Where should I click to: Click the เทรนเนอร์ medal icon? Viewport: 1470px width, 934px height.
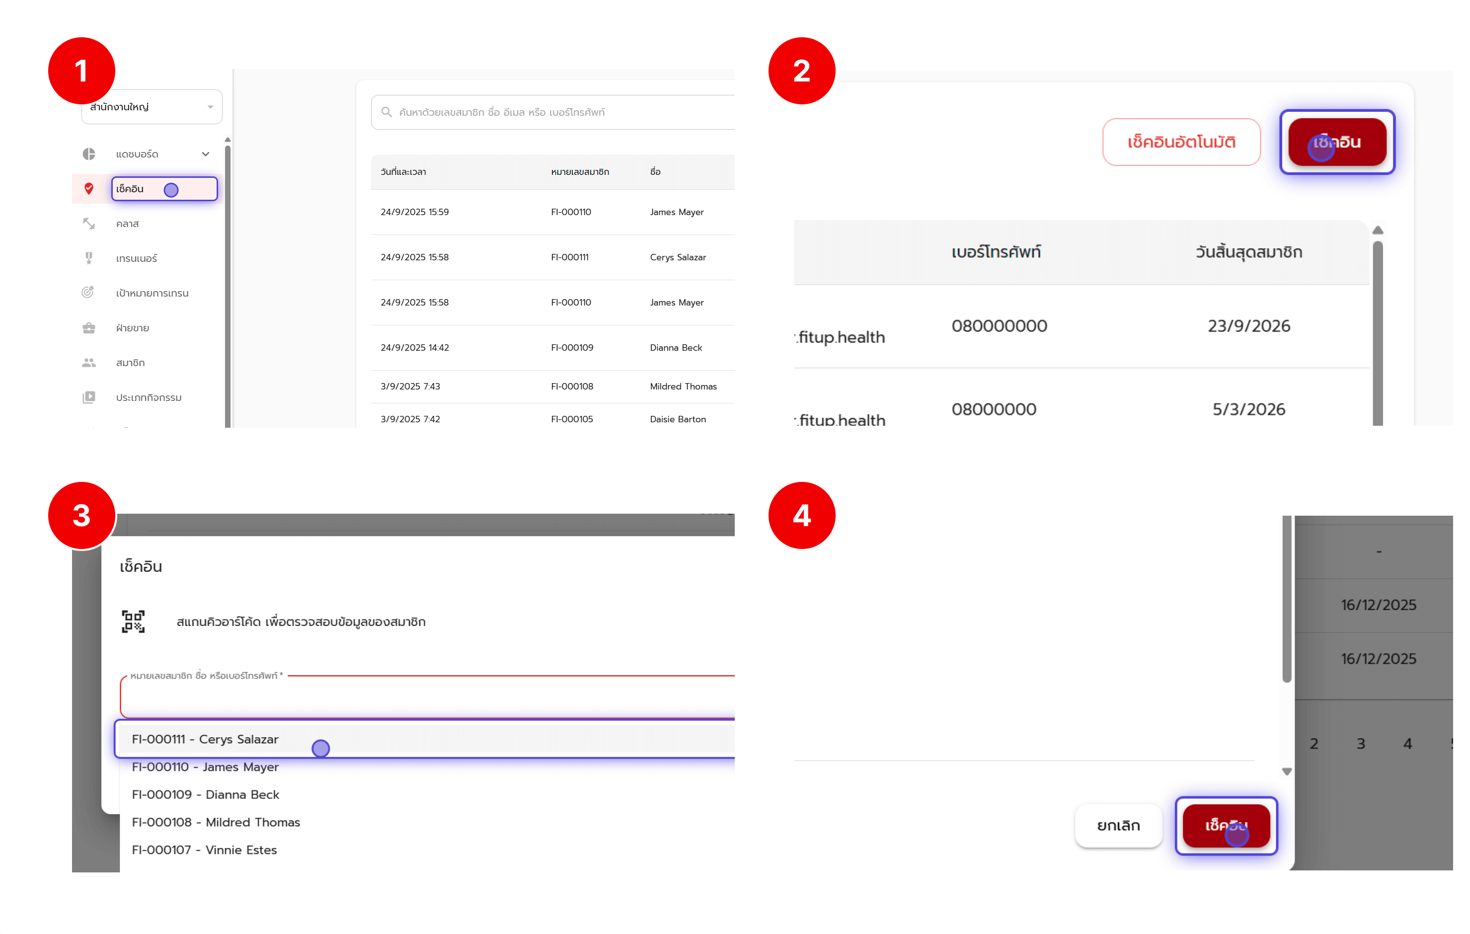coord(89,258)
